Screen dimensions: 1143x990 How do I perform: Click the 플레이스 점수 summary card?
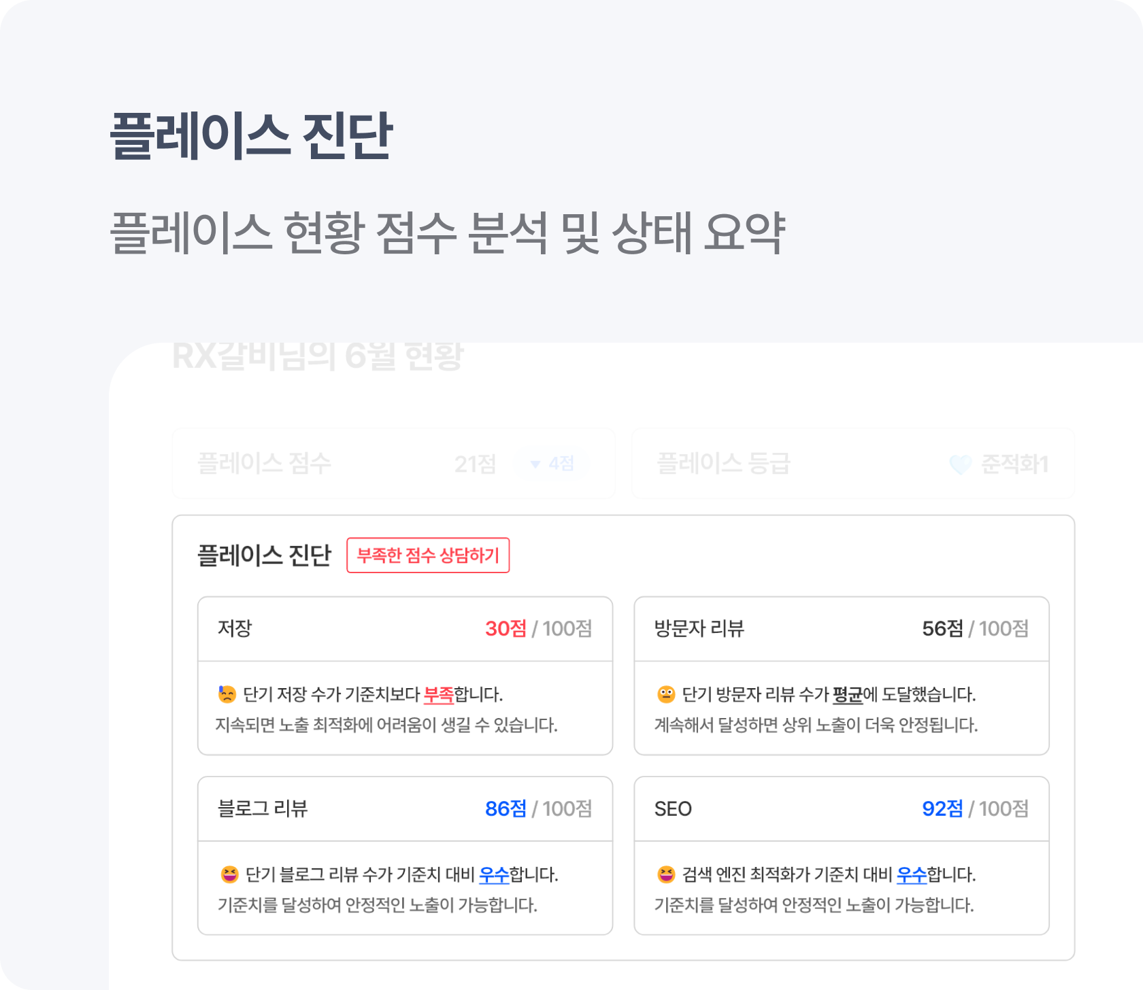[x=393, y=464]
